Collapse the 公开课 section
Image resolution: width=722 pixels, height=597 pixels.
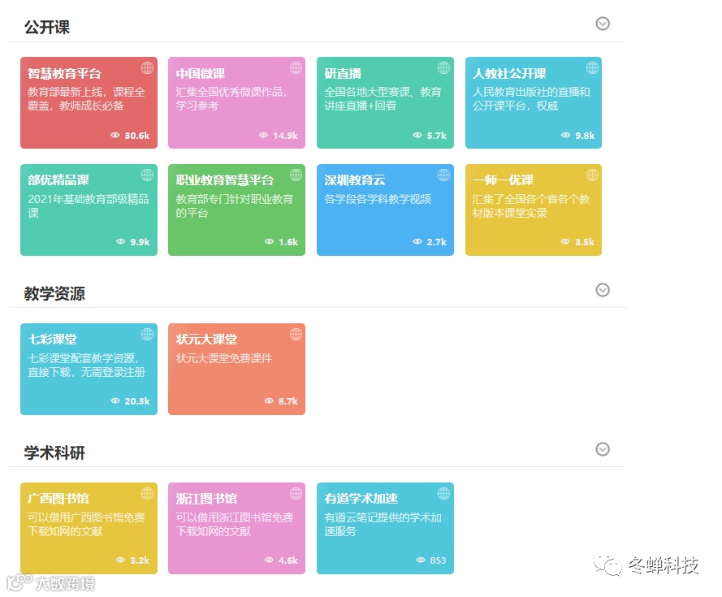[603, 24]
